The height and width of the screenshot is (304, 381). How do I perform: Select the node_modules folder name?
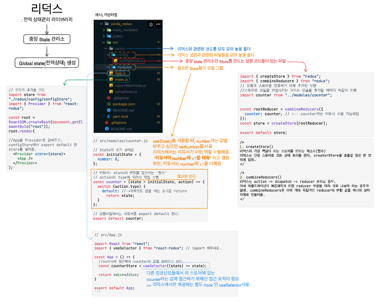coord(125,30)
